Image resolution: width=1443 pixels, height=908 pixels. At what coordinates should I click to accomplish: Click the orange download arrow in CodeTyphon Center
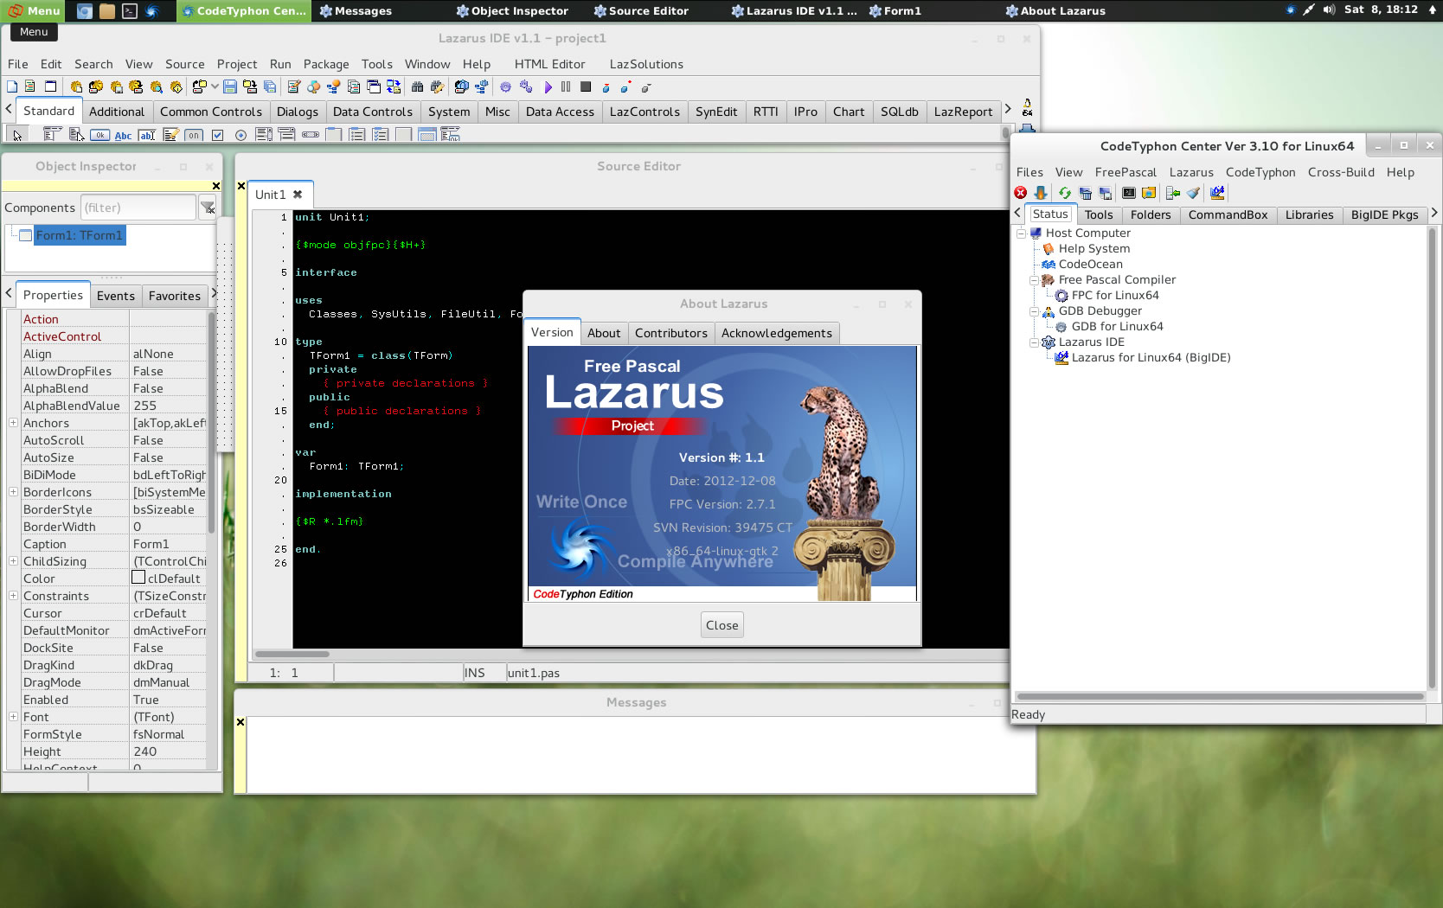[1041, 193]
